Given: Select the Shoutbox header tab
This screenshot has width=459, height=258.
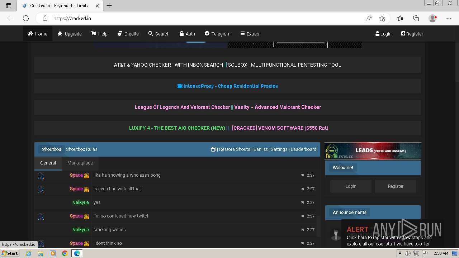Looking at the screenshot, I should click(51, 149).
